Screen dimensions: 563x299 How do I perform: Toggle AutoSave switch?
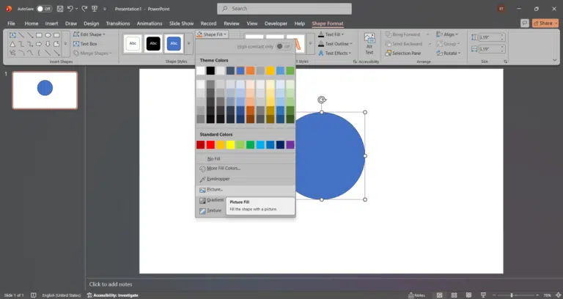[45, 9]
